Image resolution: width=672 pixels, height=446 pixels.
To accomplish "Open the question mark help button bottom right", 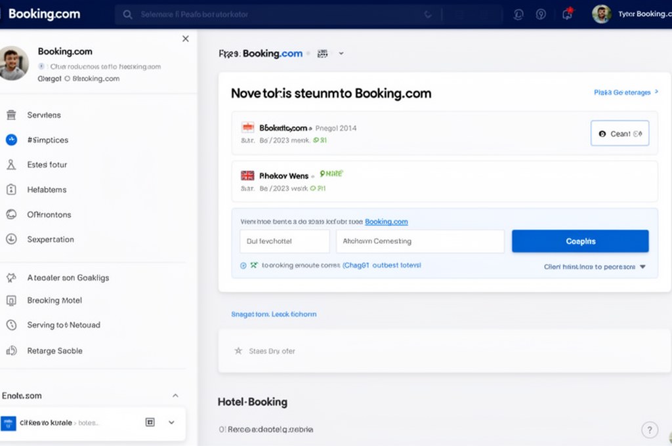I will 650,428.
